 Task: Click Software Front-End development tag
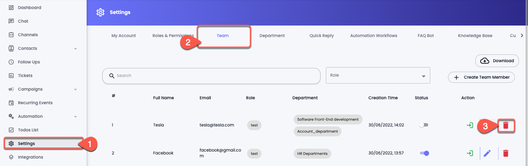pyautogui.click(x=328, y=119)
